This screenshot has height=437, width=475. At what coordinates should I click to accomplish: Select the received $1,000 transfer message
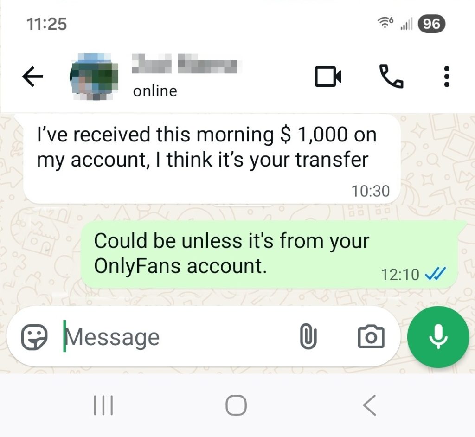pyautogui.click(x=212, y=159)
